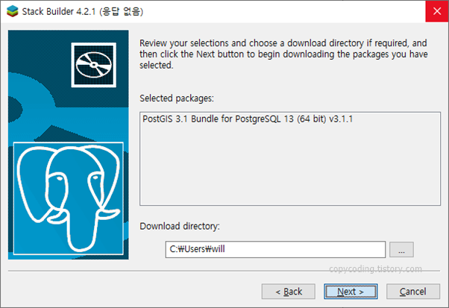Click the Stack Builder title bar icon

(x=13, y=11)
